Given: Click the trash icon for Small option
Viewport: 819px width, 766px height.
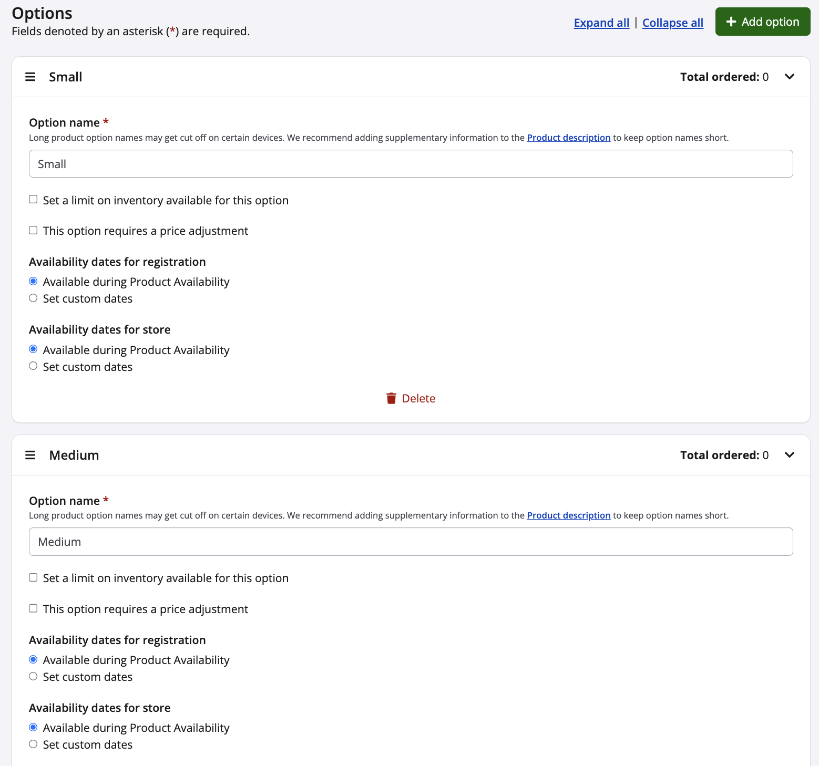Looking at the screenshot, I should point(391,399).
